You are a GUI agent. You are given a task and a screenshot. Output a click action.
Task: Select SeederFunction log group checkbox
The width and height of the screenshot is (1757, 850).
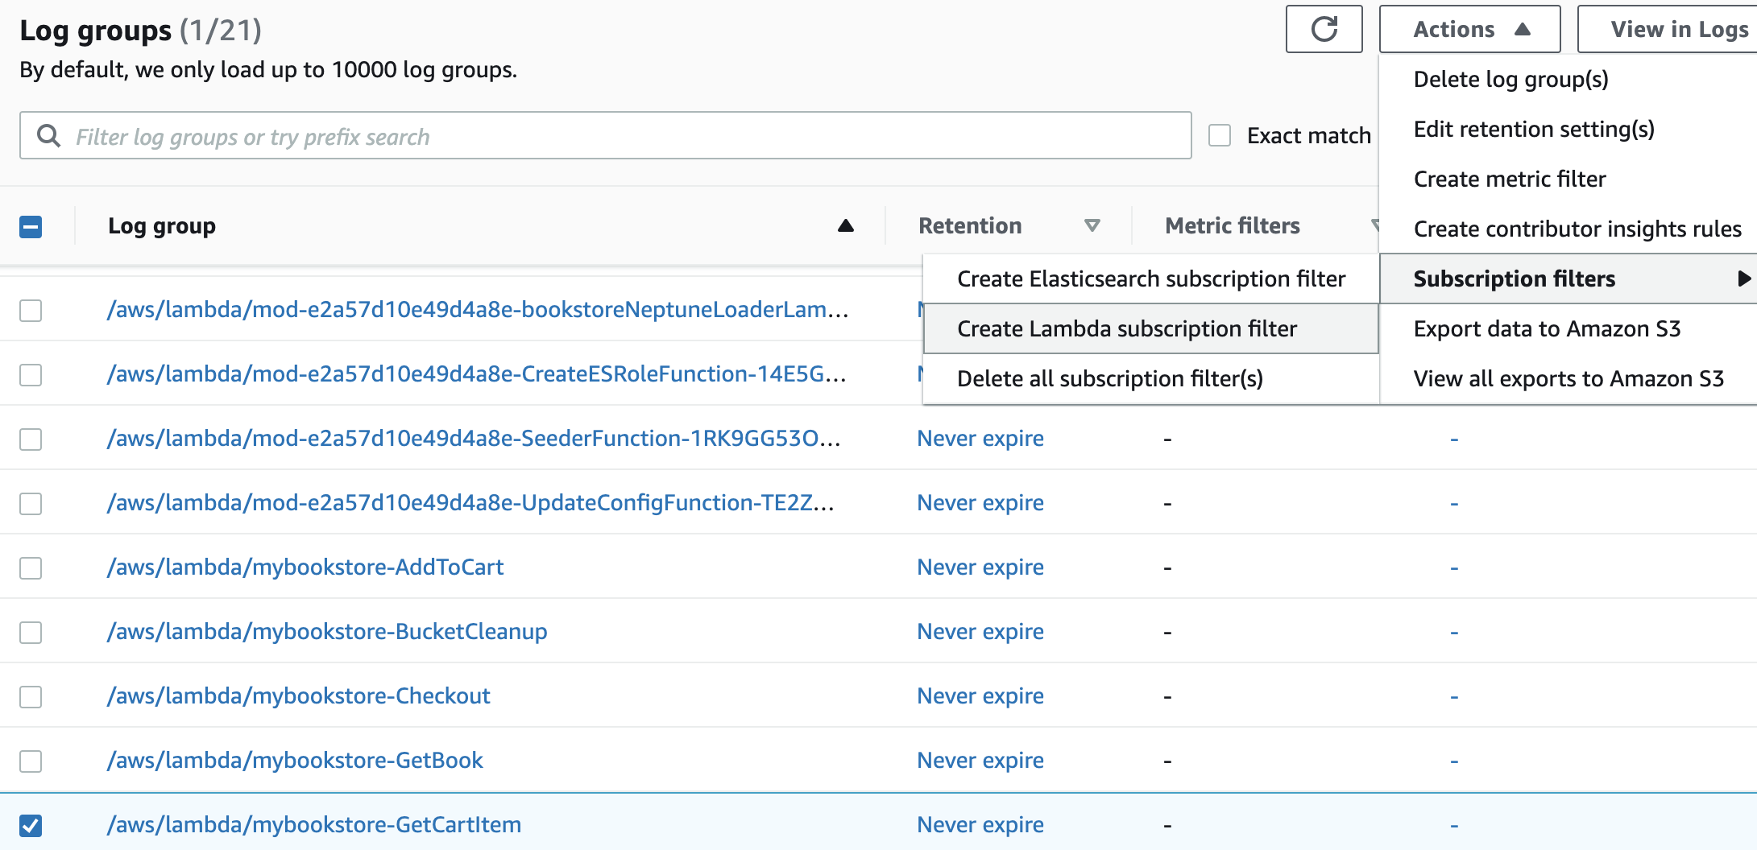tap(31, 439)
